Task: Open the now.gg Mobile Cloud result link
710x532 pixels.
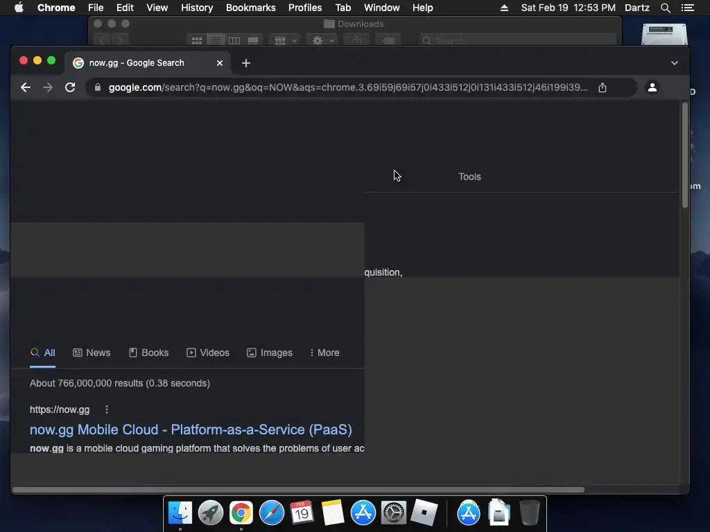Action: pyautogui.click(x=191, y=429)
